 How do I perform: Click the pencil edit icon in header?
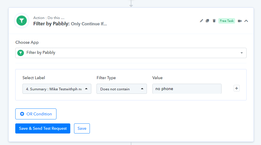coord(201,21)
